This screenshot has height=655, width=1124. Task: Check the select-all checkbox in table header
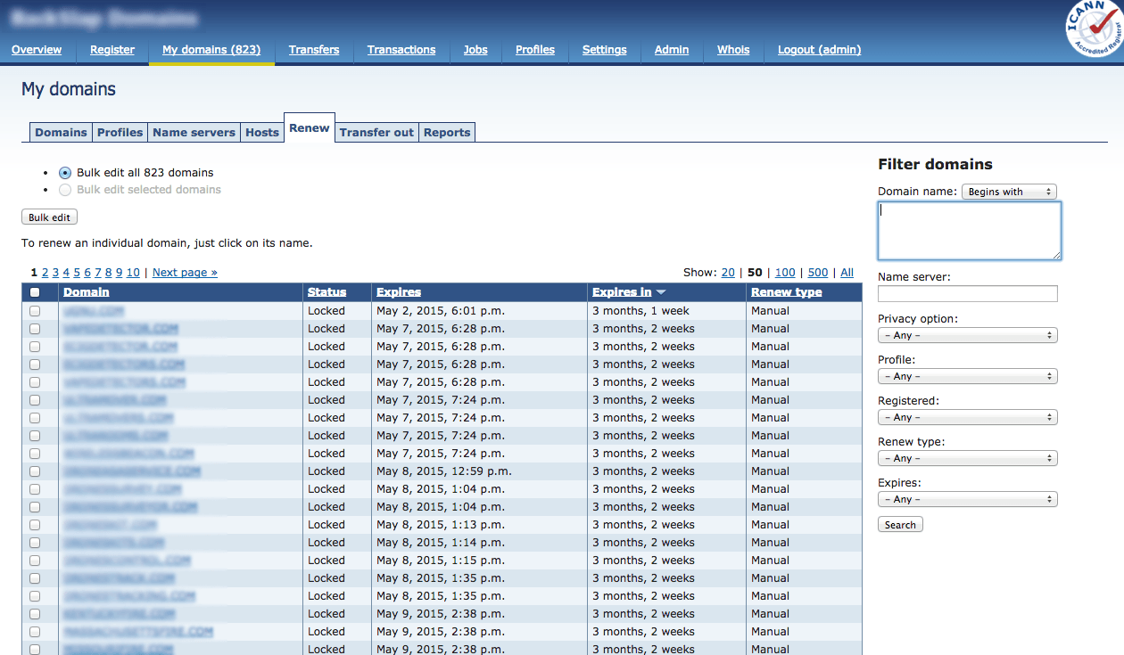35,292
